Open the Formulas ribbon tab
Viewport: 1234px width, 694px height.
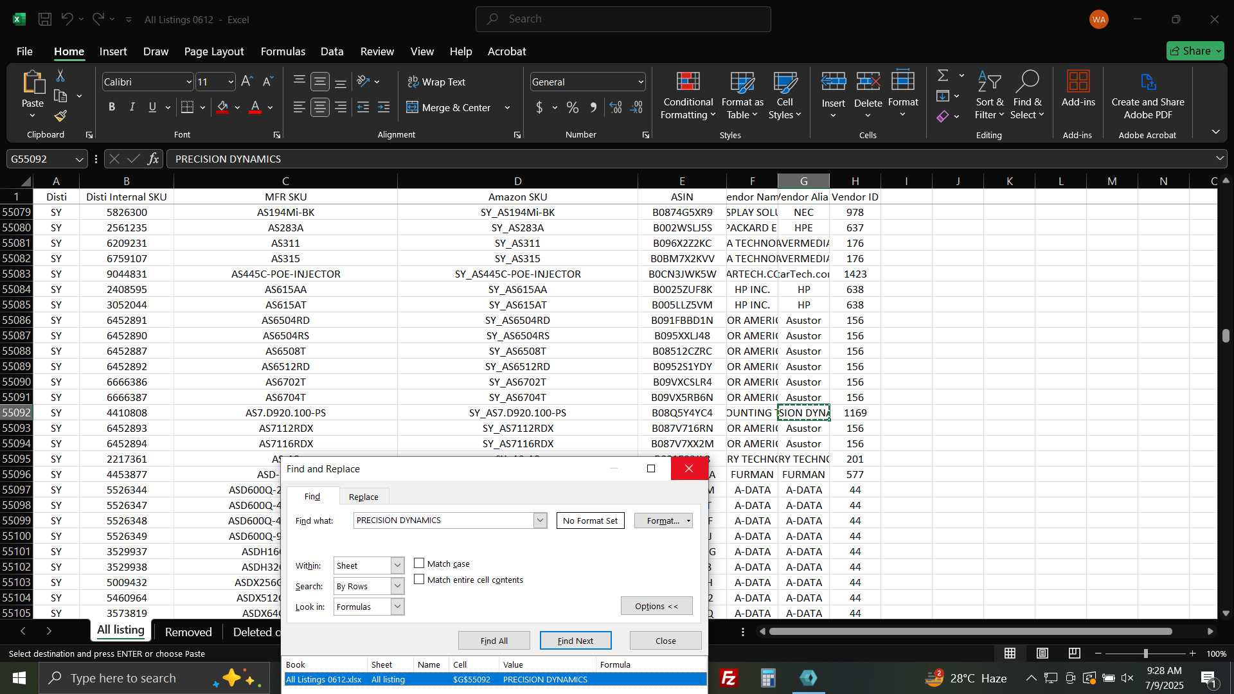(283, 51)
